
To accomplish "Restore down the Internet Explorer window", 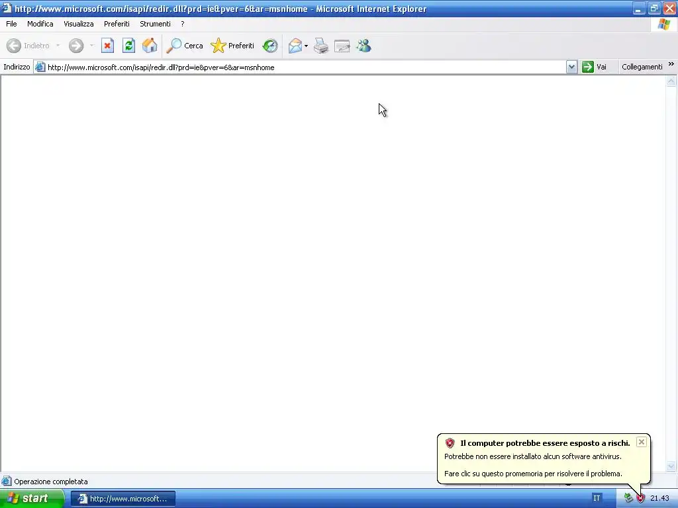I will click(x=654, y=9).
